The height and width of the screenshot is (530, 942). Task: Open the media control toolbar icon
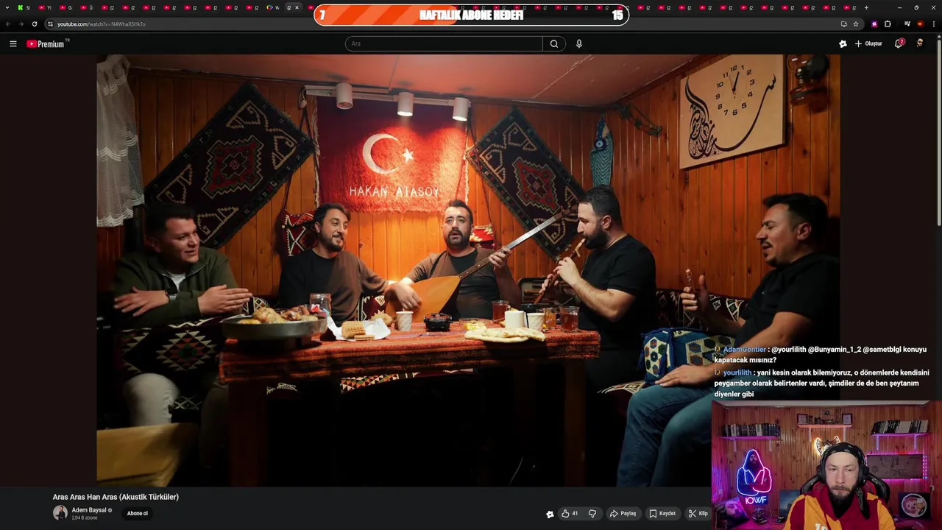[907, 24]
